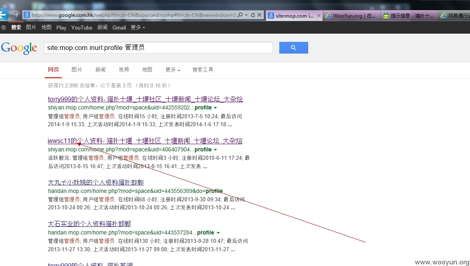Screen dimensions: 470x266
Task: Click the browser Back arrow button
Action: coord(3,14)
